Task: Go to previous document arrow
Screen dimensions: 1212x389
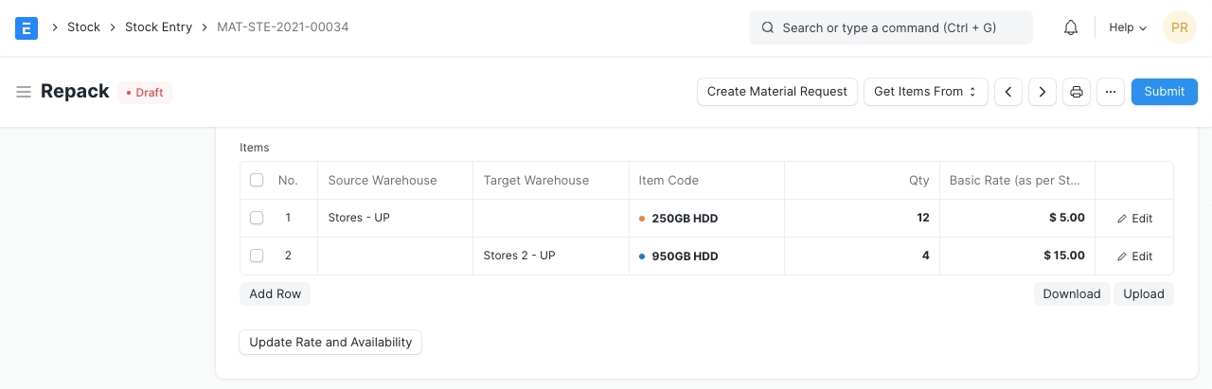Action: click(x=1008, y=92)
